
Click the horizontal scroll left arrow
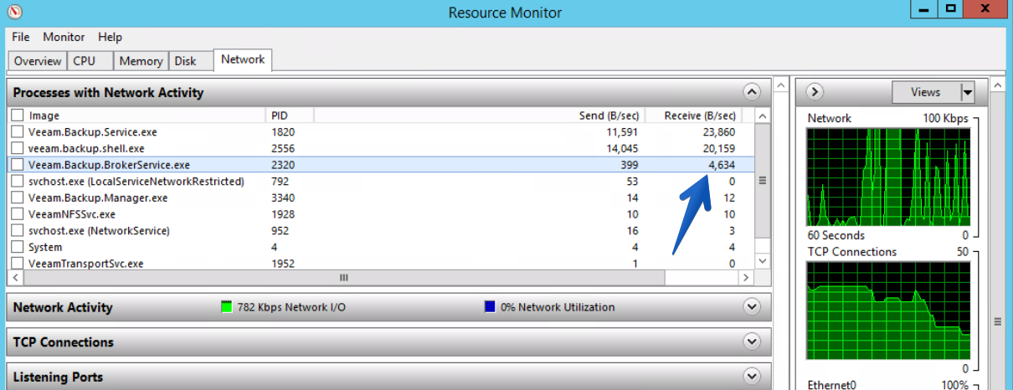coord(15,277)
